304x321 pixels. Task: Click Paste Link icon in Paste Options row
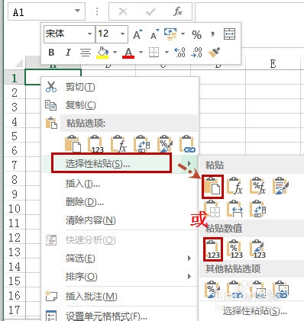click(187, 144)
